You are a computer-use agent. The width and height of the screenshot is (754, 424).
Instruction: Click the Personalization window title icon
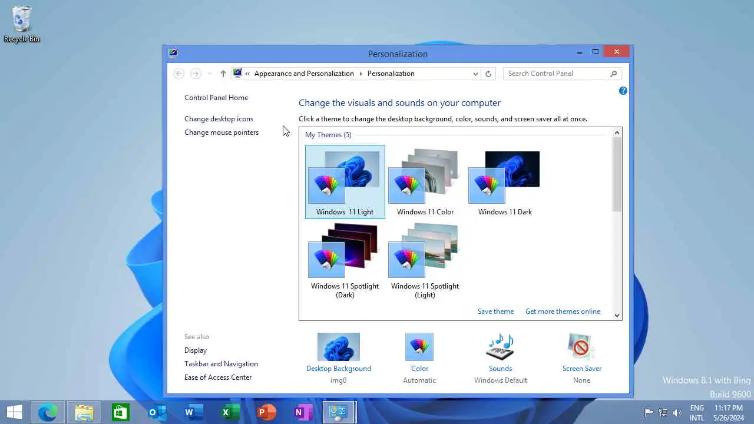pyautogui.click(x=173, y=52)
